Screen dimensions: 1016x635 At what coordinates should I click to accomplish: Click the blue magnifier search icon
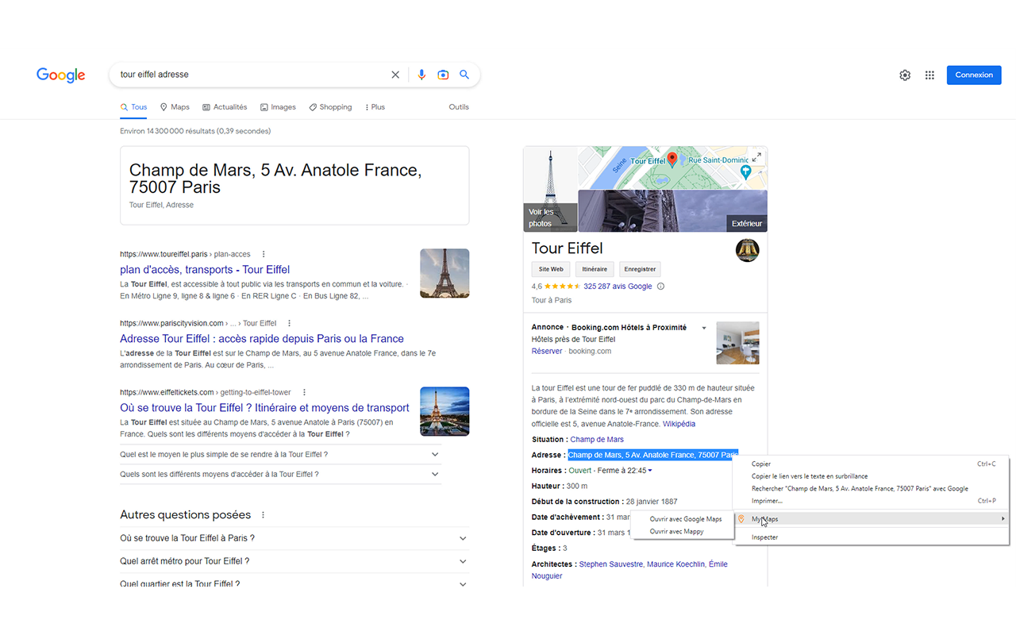pyautogui.click(x=464, y=75)
